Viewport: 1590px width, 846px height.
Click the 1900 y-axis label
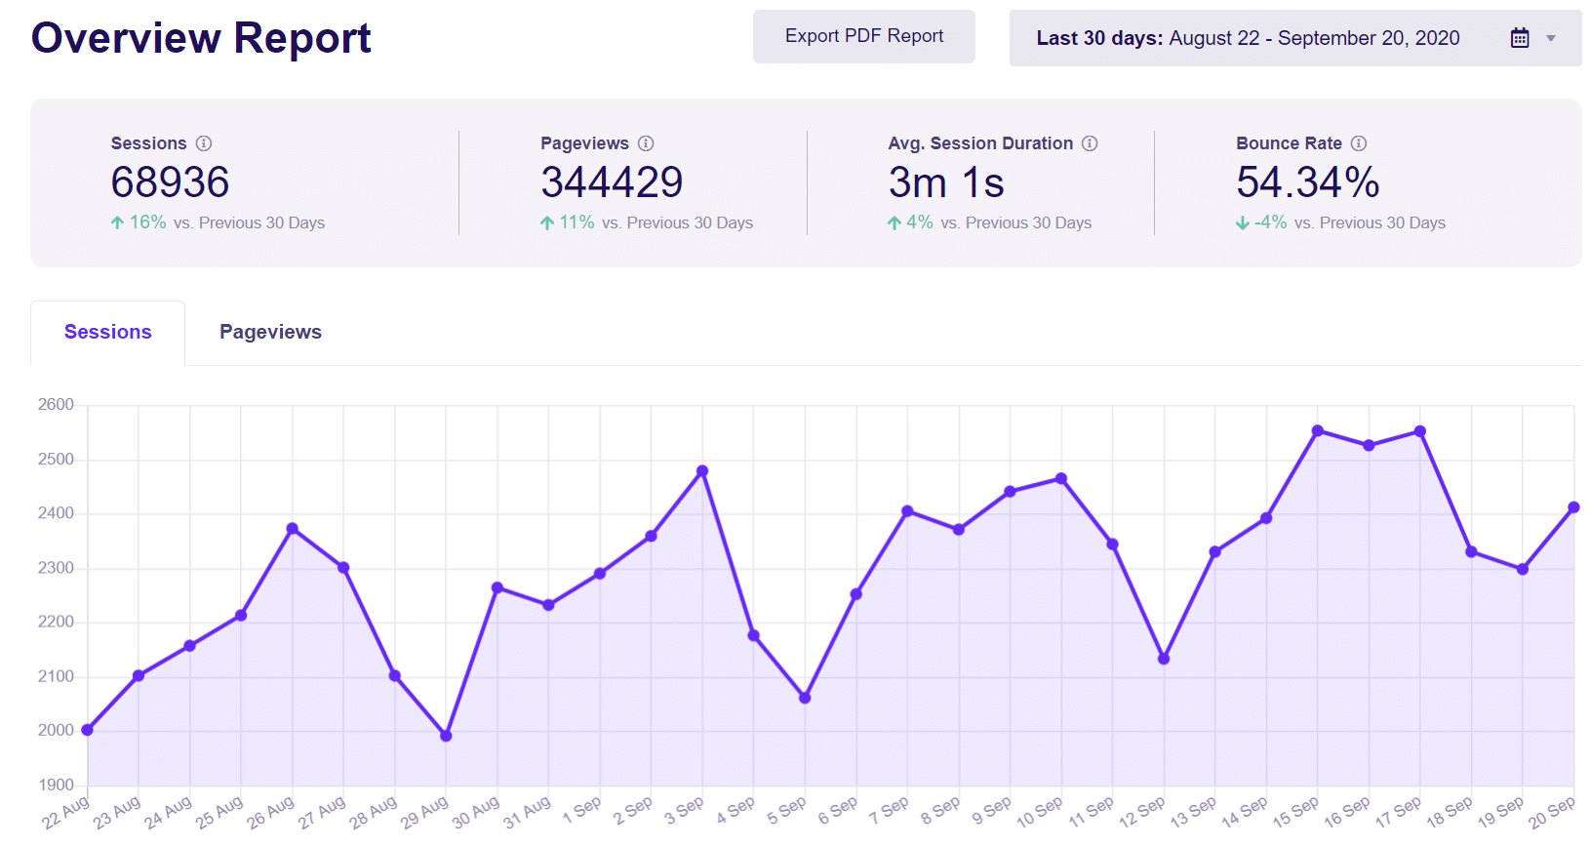point(56,785)
